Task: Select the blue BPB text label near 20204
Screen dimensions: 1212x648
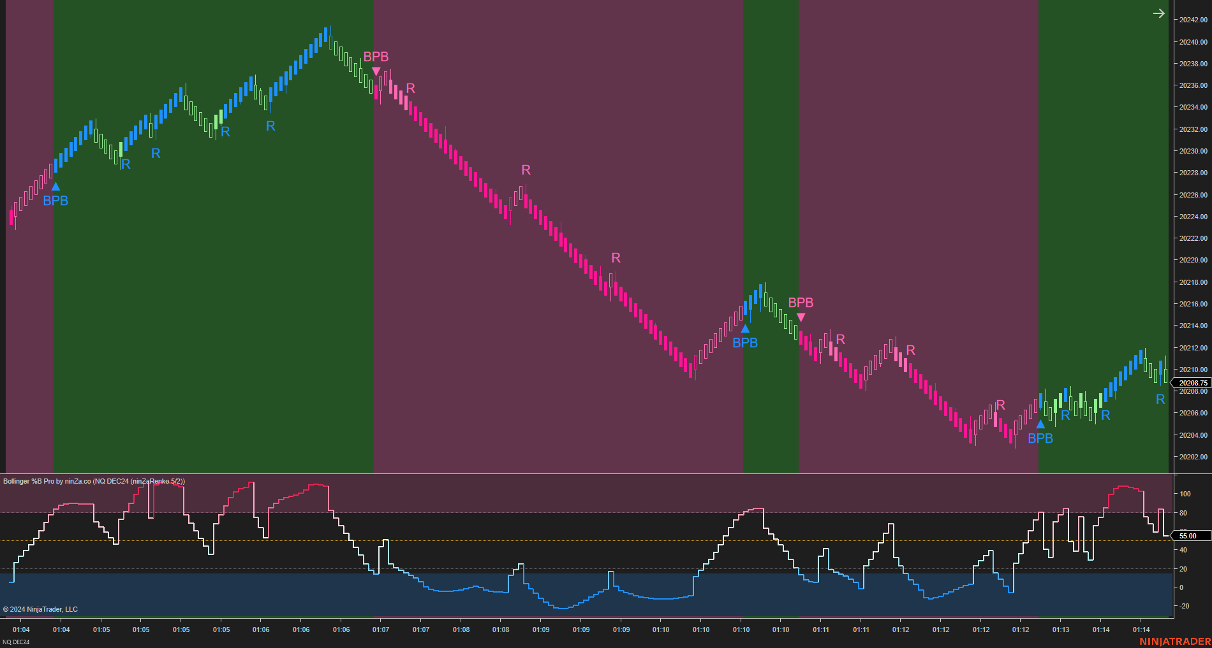Action: 1040,438
